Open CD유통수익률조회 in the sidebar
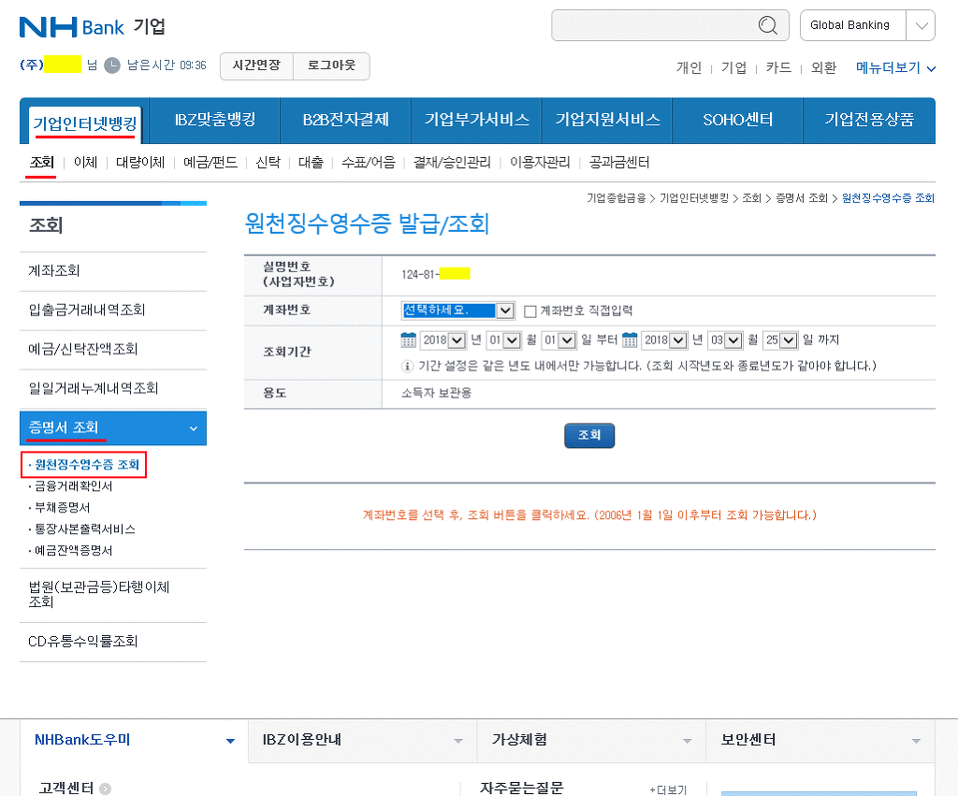This screenshot has height=796, width=958. click(113, 642)
